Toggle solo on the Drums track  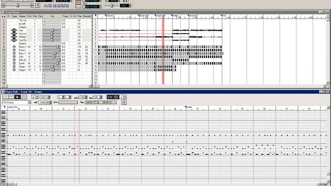click(71, 50)
